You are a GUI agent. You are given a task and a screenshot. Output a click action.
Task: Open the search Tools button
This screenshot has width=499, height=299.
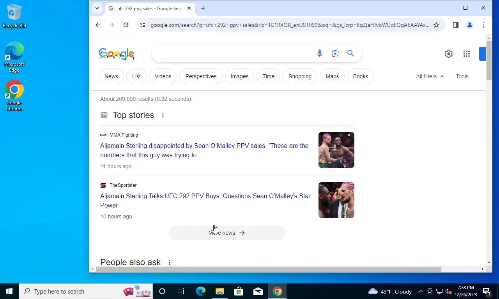(462, 76)
